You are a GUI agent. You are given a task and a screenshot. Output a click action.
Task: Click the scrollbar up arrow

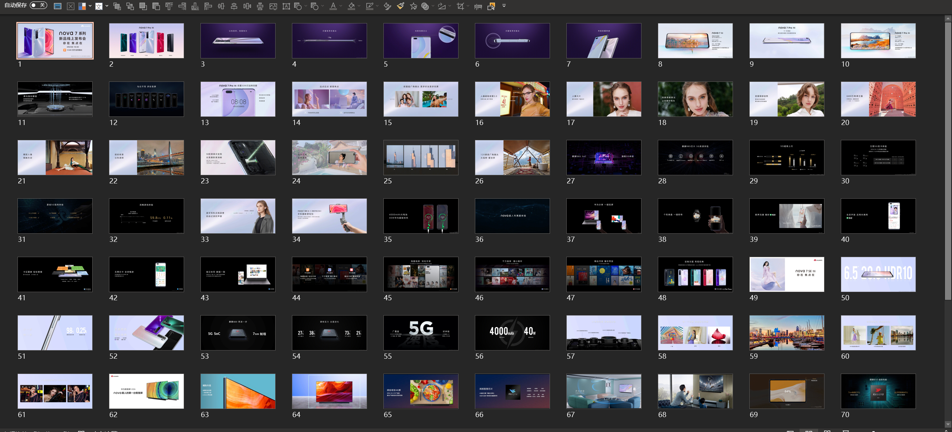point(948,18)
